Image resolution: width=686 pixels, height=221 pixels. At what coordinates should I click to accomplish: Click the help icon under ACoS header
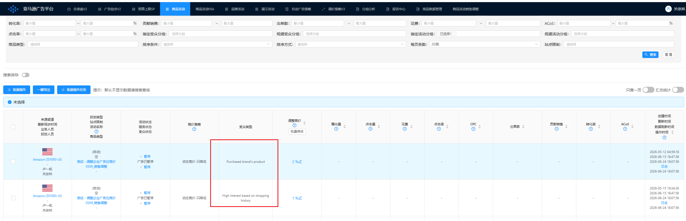(625, 129)
